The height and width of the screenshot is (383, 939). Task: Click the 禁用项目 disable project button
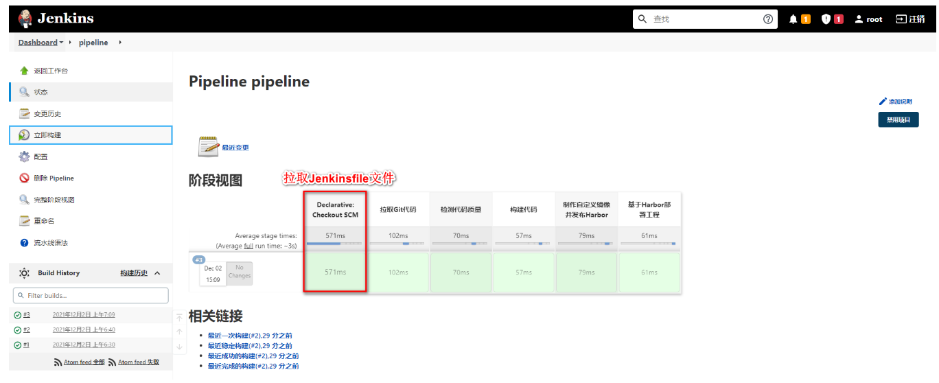[x=899, y=119]
